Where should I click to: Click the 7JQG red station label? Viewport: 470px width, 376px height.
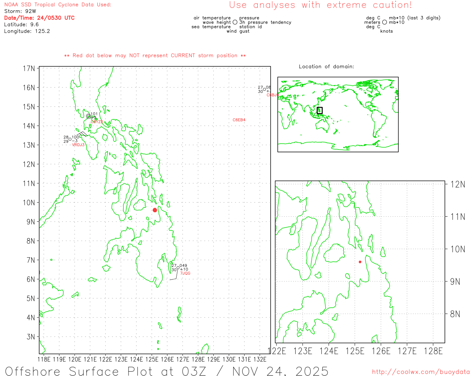point(185,274)
